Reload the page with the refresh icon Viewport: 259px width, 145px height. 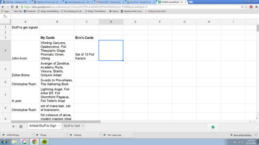[12, 7]
